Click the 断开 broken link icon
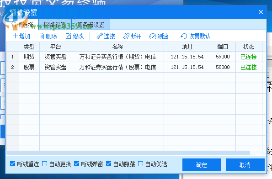 (x=126, y=36)
